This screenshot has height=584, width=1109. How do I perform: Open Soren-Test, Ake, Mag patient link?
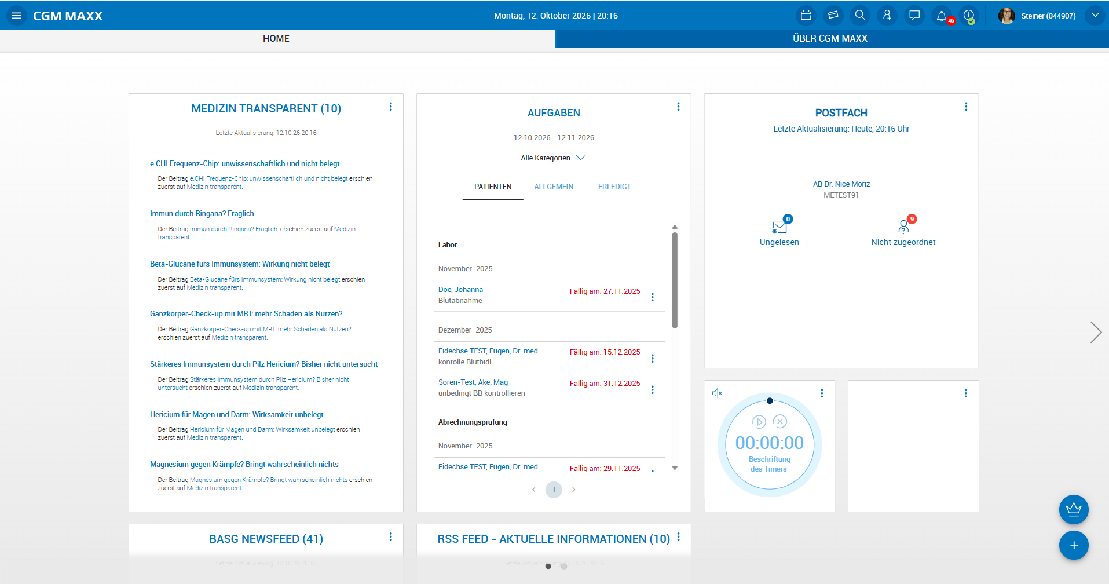tap(473, 382)
